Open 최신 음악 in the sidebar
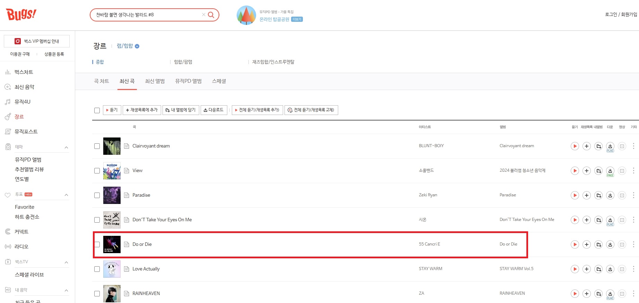Image resolution: width=639 pixels, height=303 pixels. pos(24,87)
